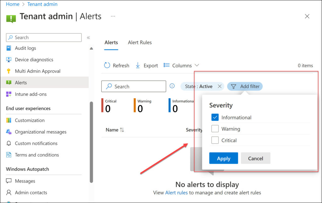Click the Terms and conditions icon
322x203 pixels.
[8, 155]
